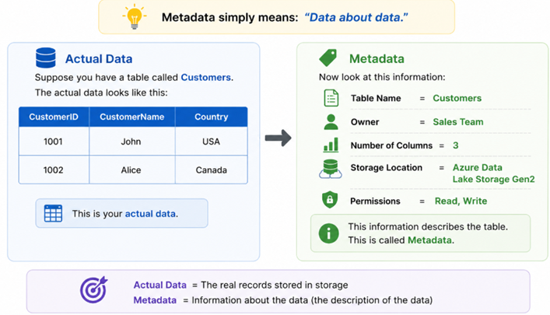Click the Number of Columns bar chart icon
This screenshot has width=550, height=315.
(x=331, y=145)
